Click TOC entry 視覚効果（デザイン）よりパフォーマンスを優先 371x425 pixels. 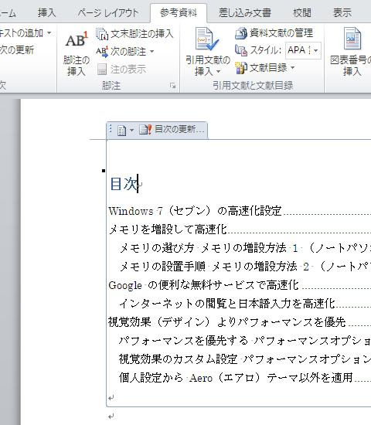(227, 321)
